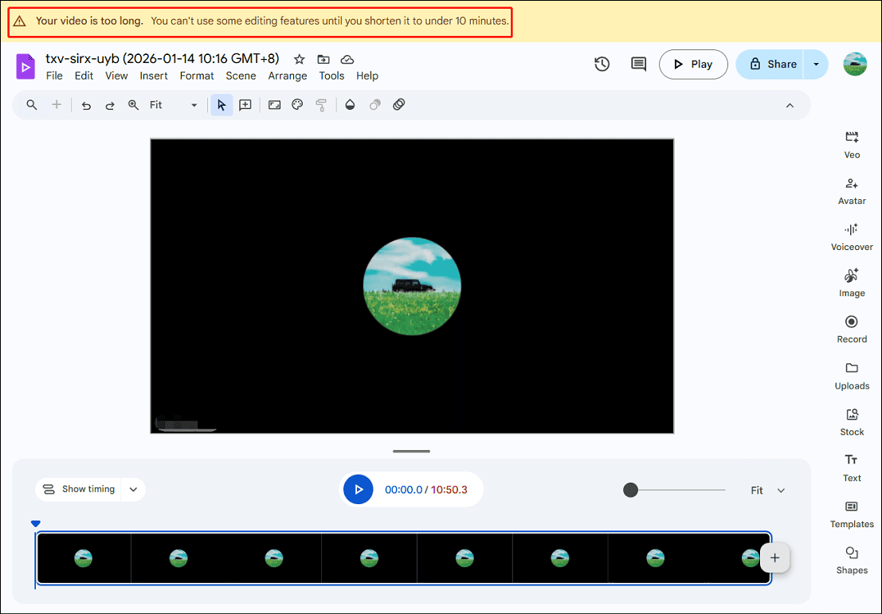Click the plus to add a new scene
The image size is (882, 614).
coord(774,557)
